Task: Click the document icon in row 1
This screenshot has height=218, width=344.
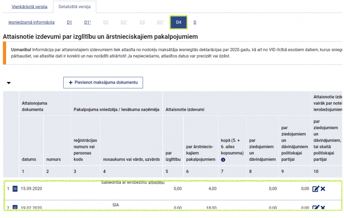Action: pos(15,189)
